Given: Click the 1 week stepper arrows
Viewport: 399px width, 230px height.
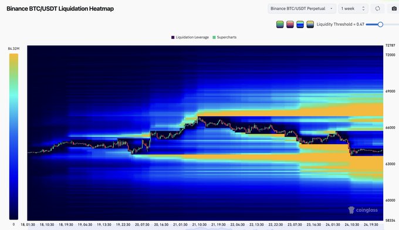Looking at the screenshot, I should [x=363, y=8].
